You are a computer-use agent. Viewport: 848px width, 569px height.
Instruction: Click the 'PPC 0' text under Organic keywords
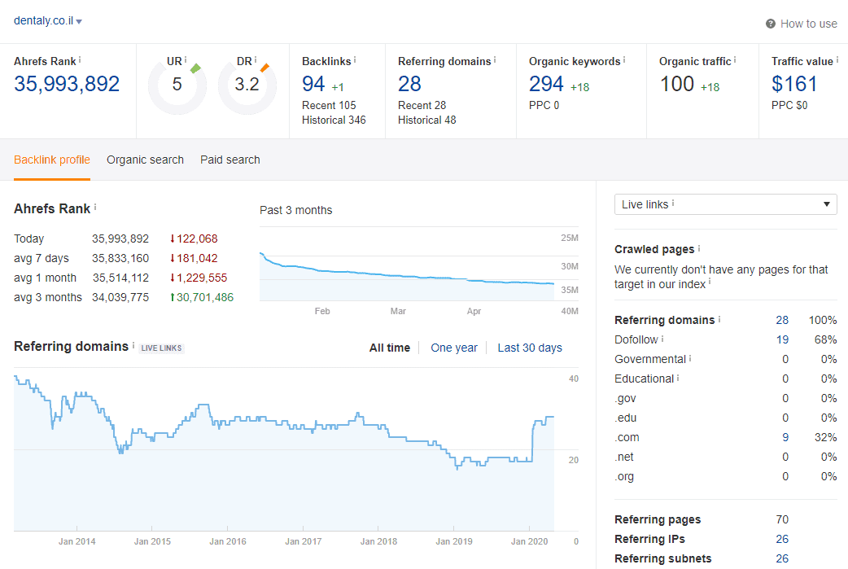(544, 105)
